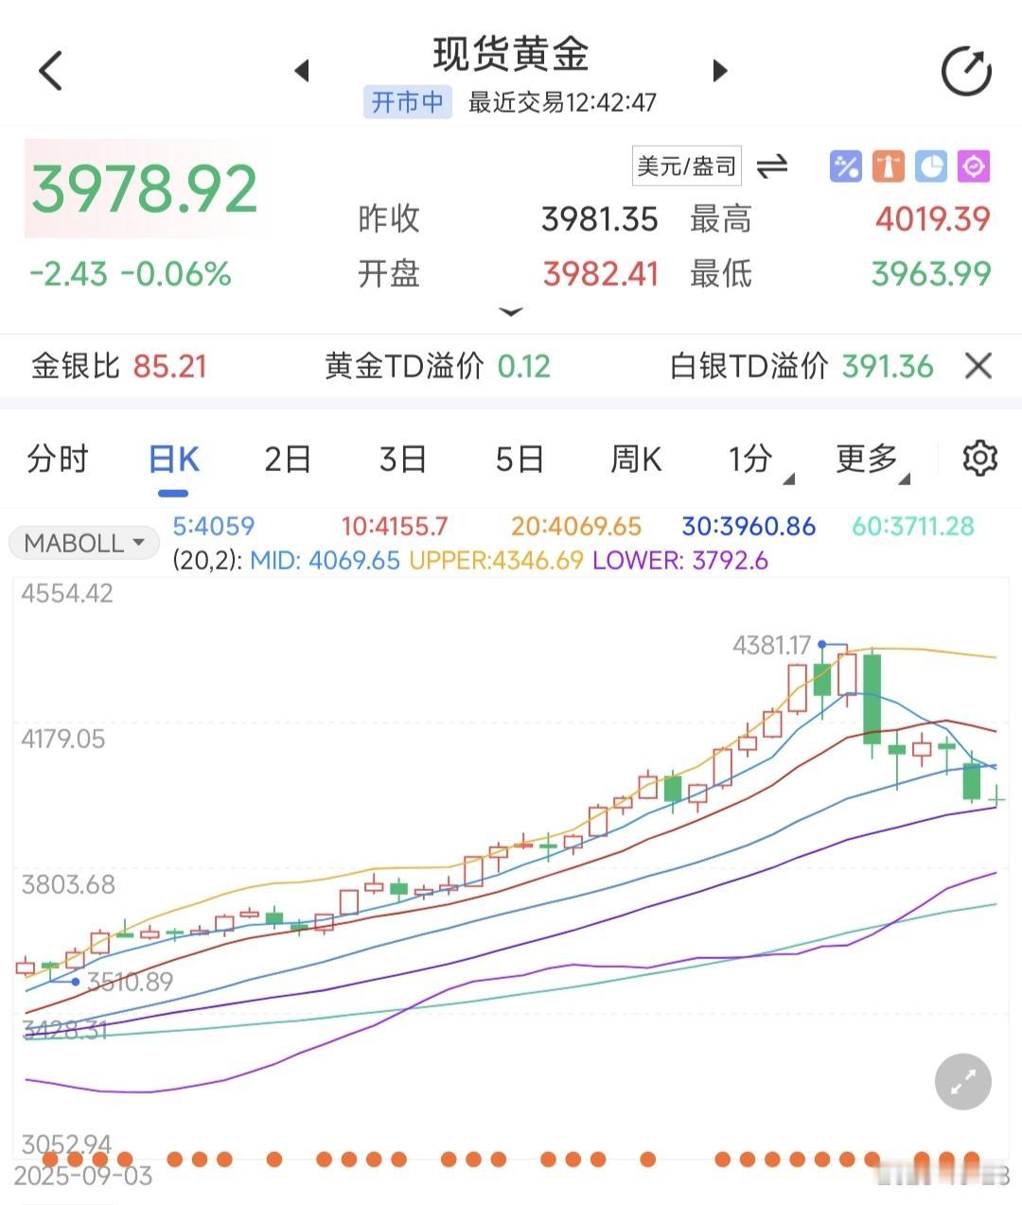Tap the back arrow in top left
Screen dimensions: 1022x1205
click(x=51, y=70)
